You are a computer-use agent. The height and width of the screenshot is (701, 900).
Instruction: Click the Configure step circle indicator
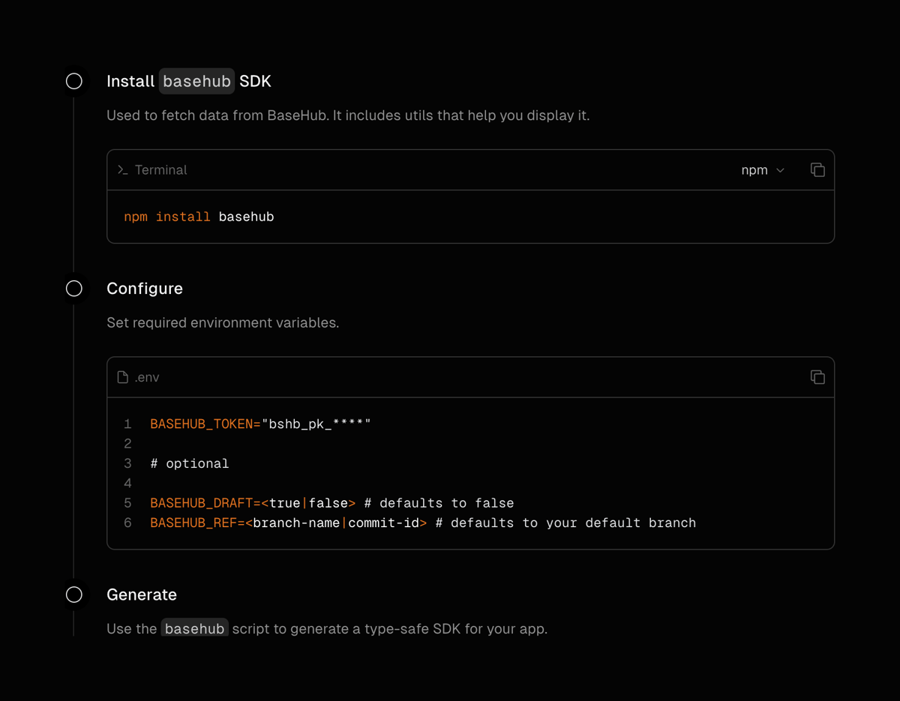coord(73,288)
